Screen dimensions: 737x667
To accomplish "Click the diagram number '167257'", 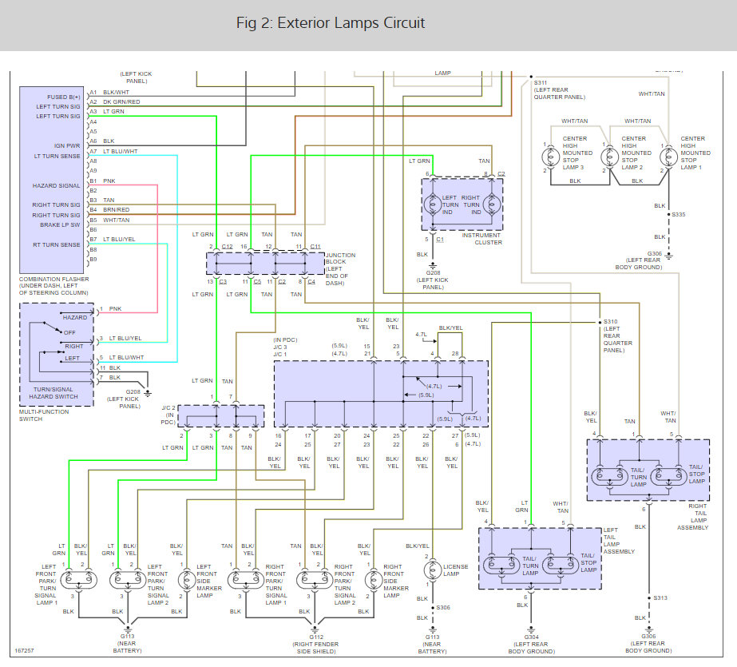I will [x=24, y=650].
